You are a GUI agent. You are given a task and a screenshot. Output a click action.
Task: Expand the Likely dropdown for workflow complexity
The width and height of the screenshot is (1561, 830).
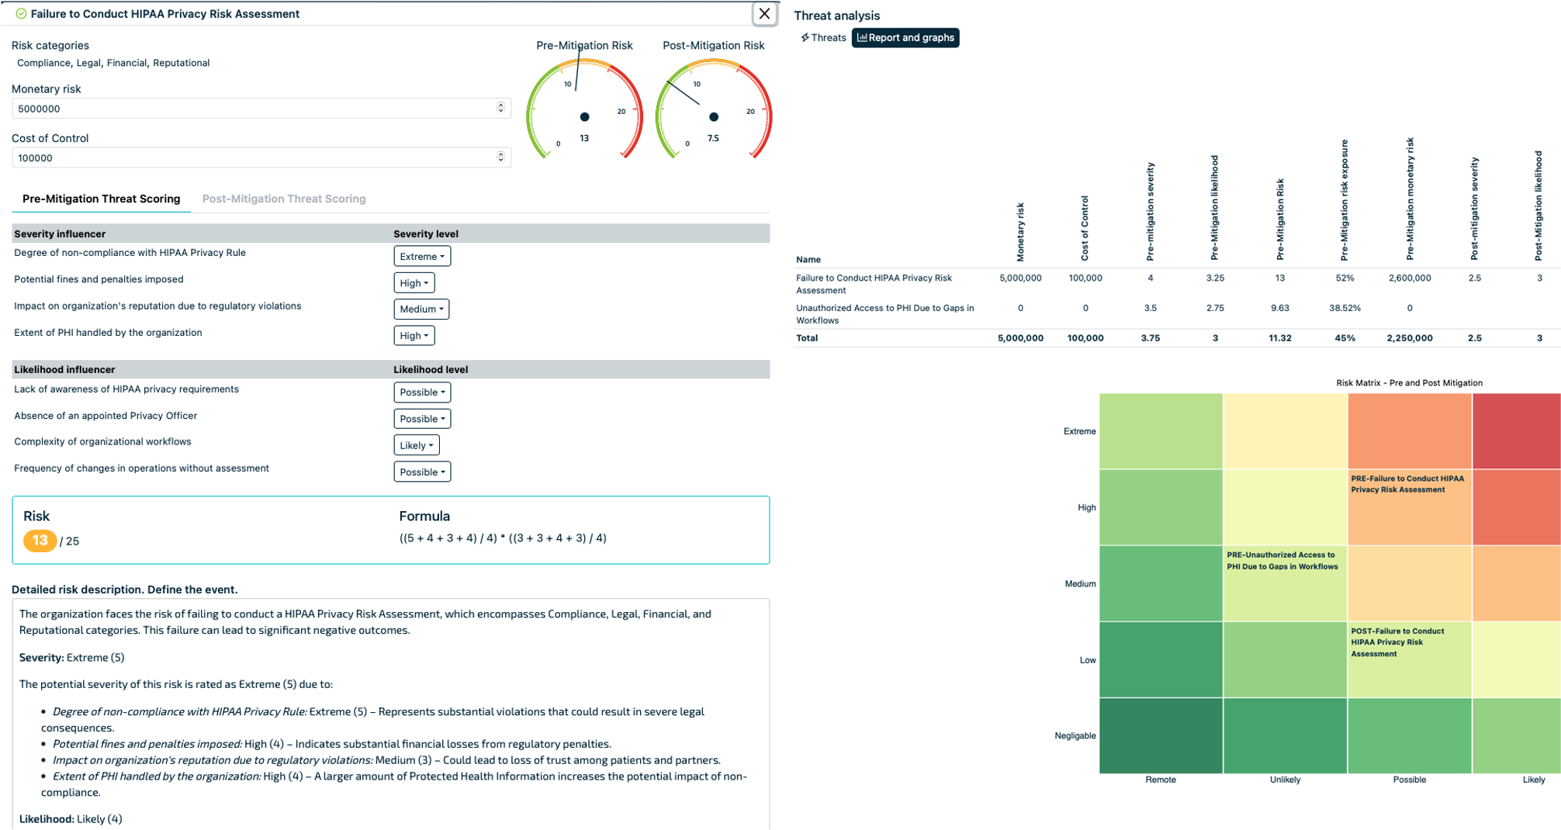click(x=417, y=445)
